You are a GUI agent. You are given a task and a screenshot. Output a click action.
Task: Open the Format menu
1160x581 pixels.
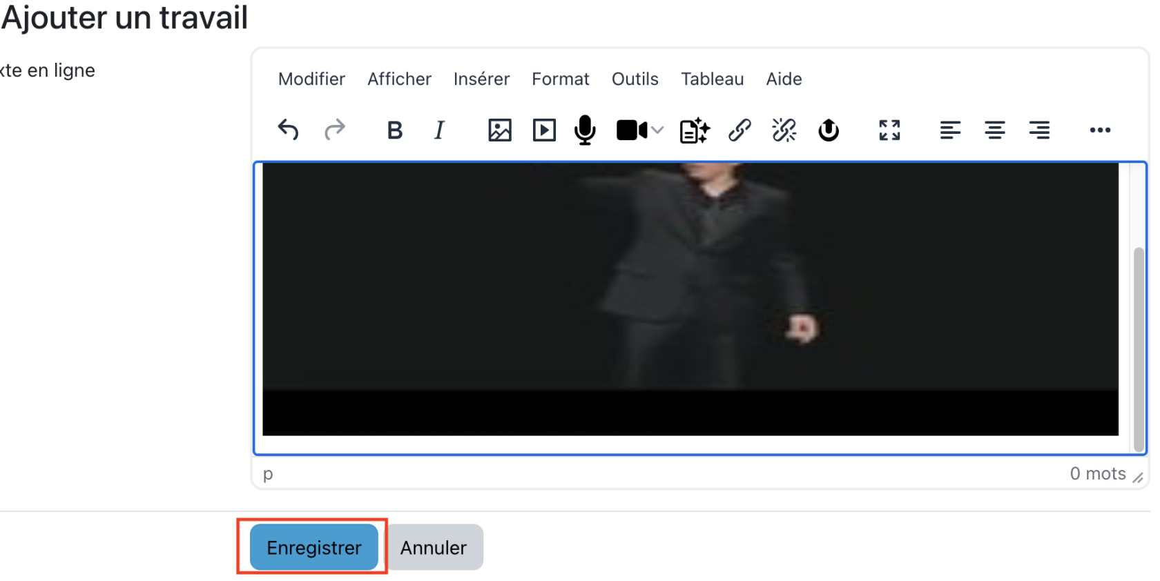tap(560, 79)
